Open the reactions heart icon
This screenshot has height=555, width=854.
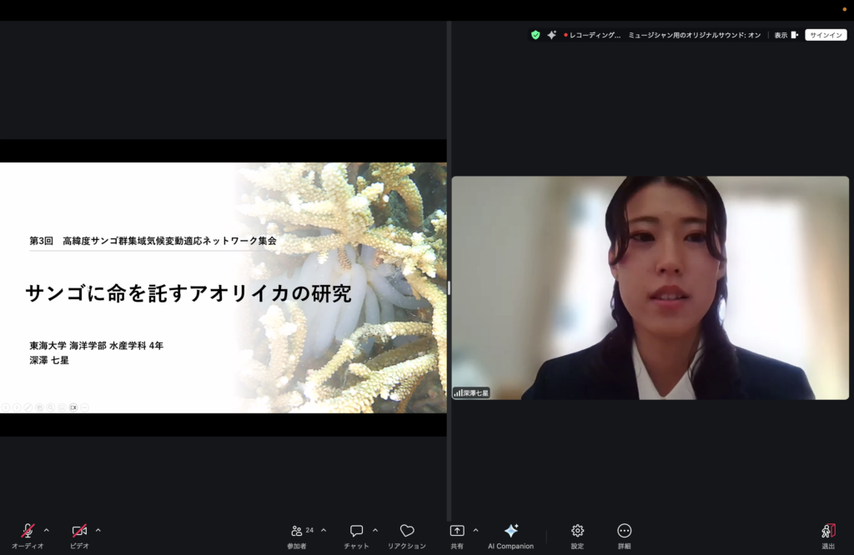407,531
